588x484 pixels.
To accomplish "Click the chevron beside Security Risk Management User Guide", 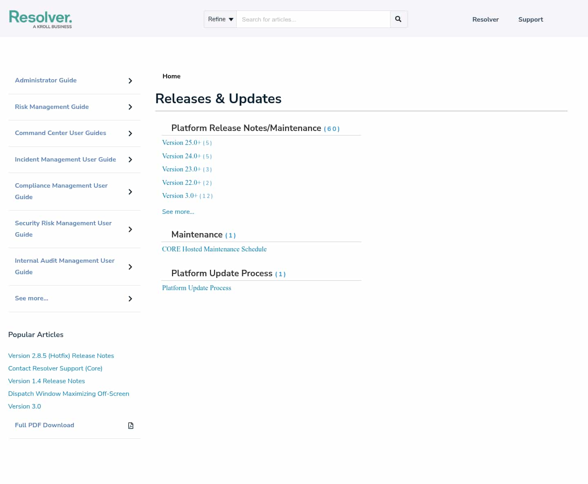I will (130, 229).
